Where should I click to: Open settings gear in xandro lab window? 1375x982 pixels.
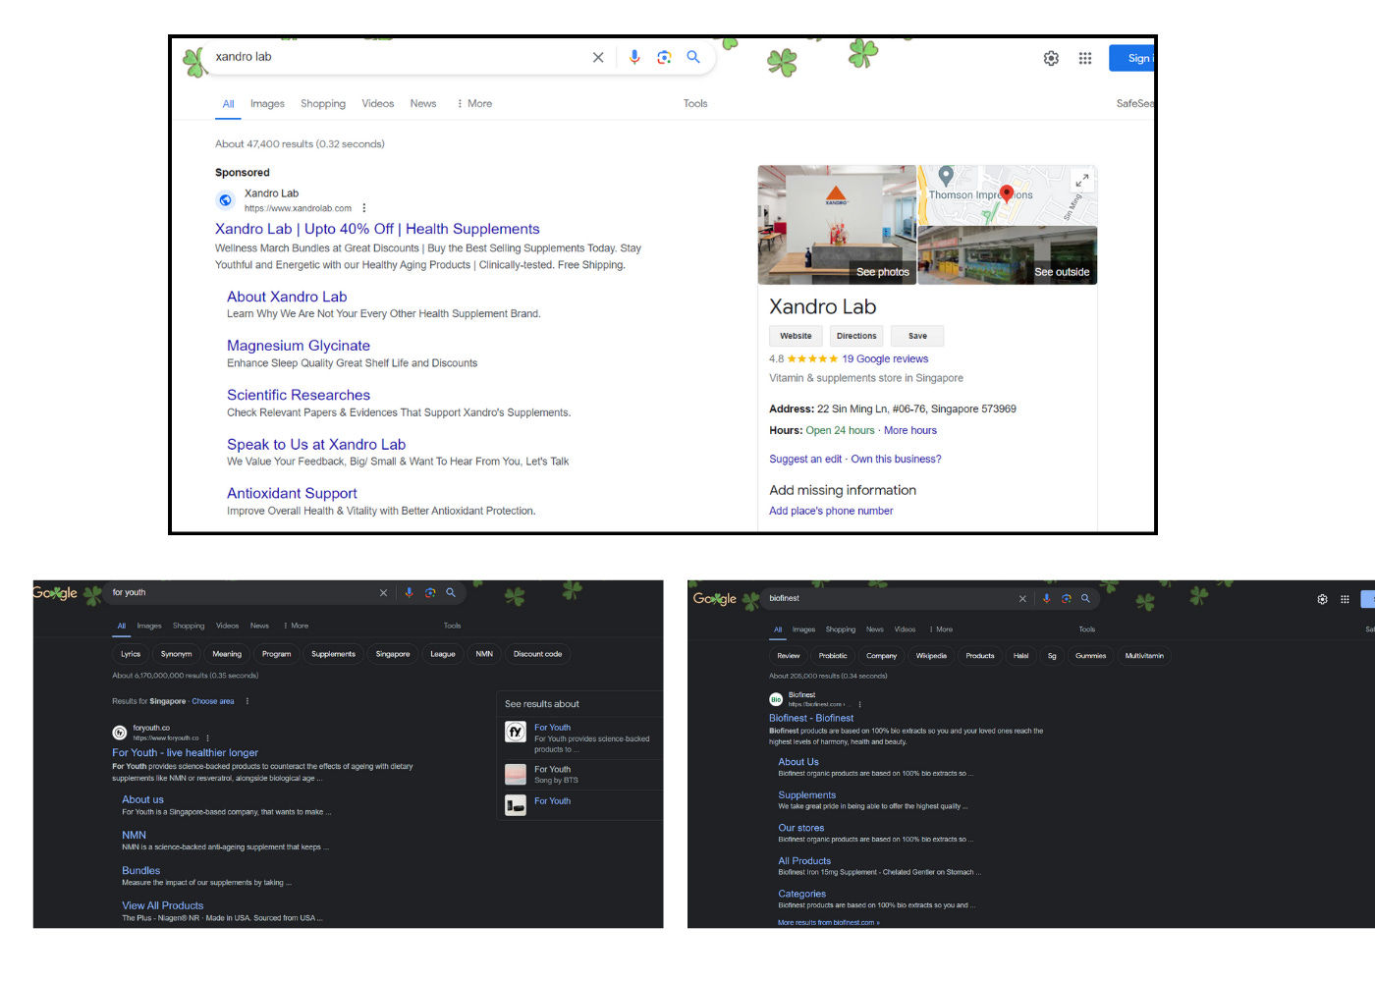1051,58
